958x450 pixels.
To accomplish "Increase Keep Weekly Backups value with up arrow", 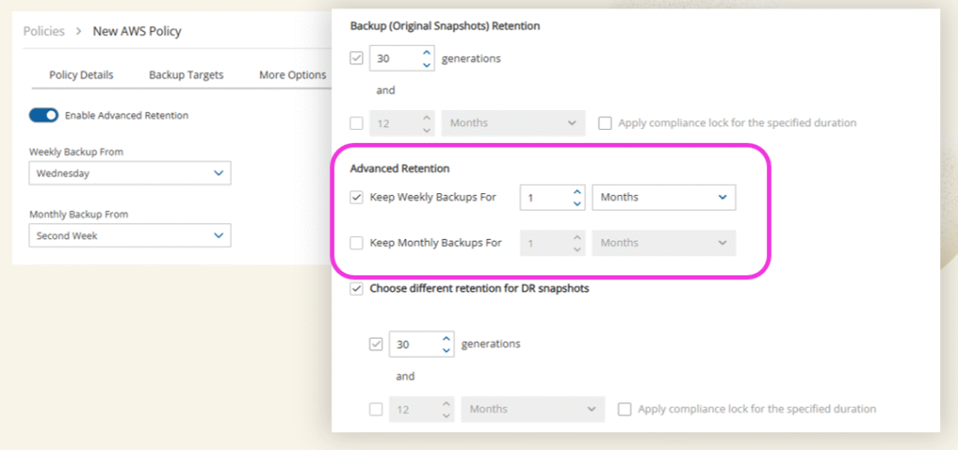I will [x=576, y=192].
